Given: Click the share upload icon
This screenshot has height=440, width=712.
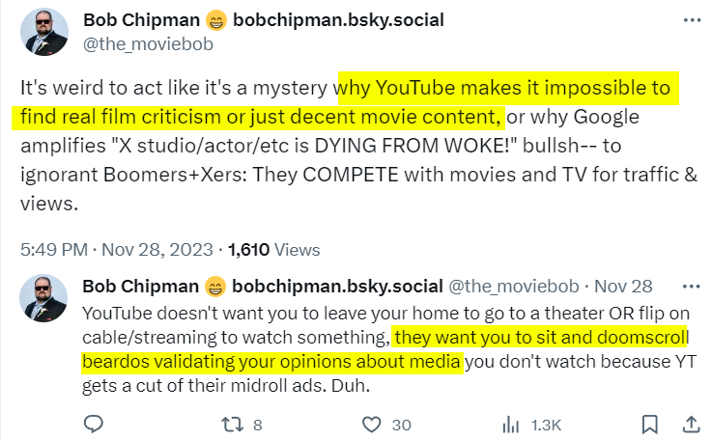Looking at the screenshot, I should (x=691, y=424).
